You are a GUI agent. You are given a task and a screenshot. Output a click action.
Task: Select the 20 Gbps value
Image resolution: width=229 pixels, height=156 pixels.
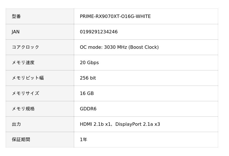click(x=89, y=63)
